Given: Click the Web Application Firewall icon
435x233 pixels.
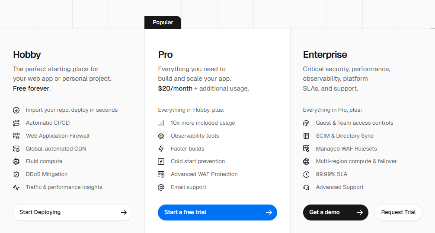Looking at the screenshot, I should tap(16, 136).
